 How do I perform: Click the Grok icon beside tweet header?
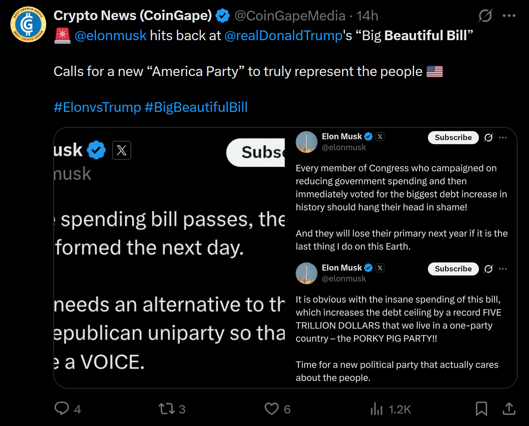[x=485, y=16]
